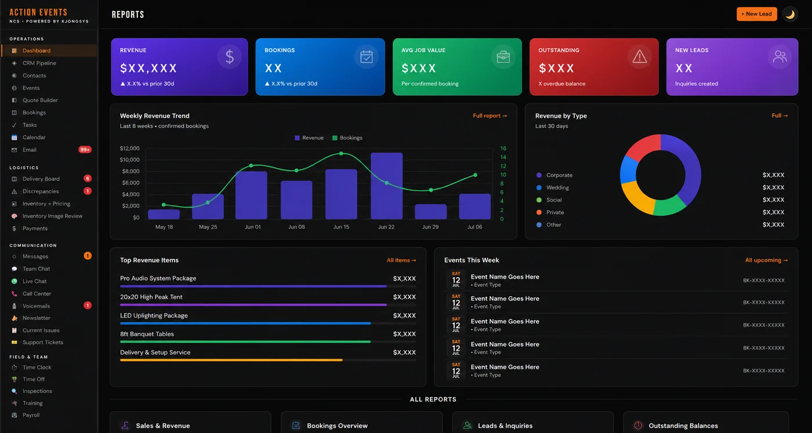Click the Jun 22 revenue bar
The height and width of the screenshot is (433, 812).
click(387, 186)
